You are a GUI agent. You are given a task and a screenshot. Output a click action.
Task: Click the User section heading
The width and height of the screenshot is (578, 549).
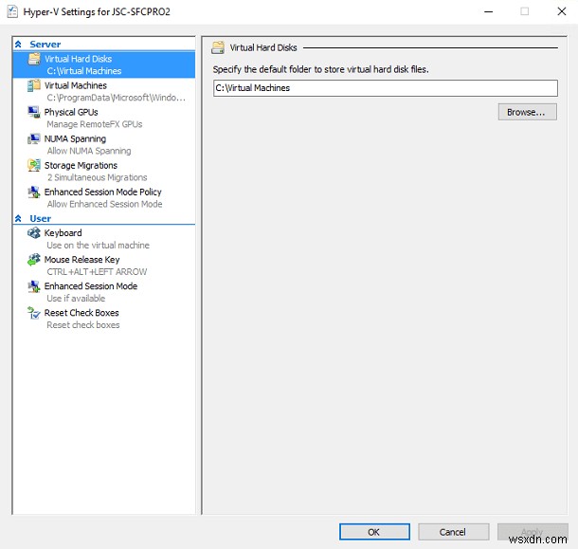pos(40,218)
